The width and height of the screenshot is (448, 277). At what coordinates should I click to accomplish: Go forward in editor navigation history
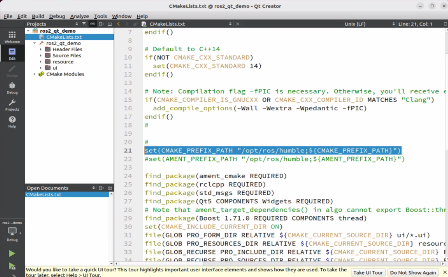(x=127, y=24)
